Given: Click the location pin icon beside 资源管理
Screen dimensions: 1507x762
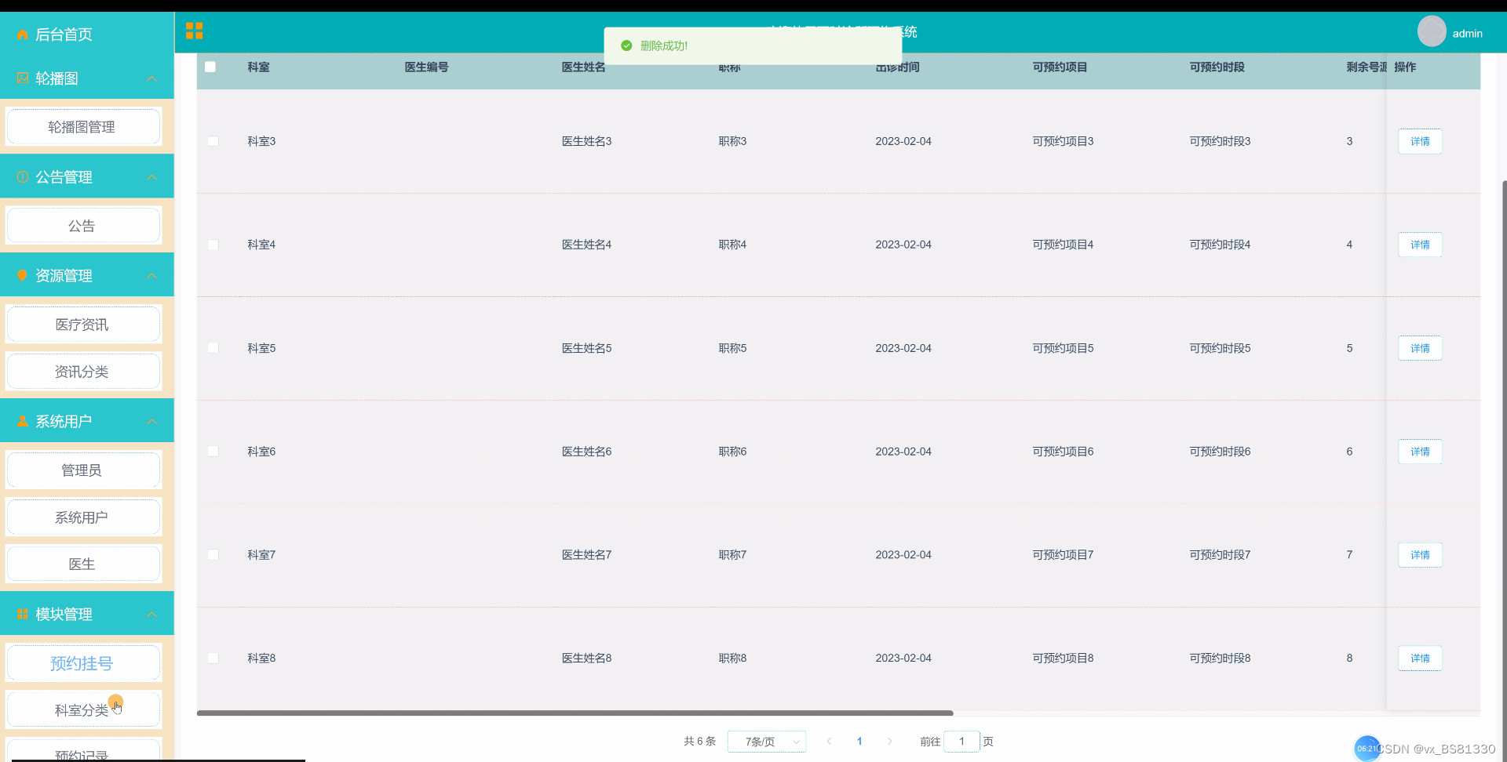Looking at the screenshot, I should [22, 276].
